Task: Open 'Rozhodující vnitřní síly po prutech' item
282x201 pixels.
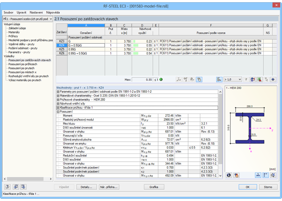Action: coord(29,76)
